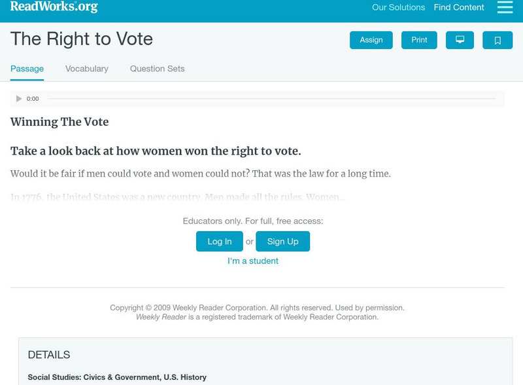
Task: Click the Social Studies details category text
Action: pos(117,377)
